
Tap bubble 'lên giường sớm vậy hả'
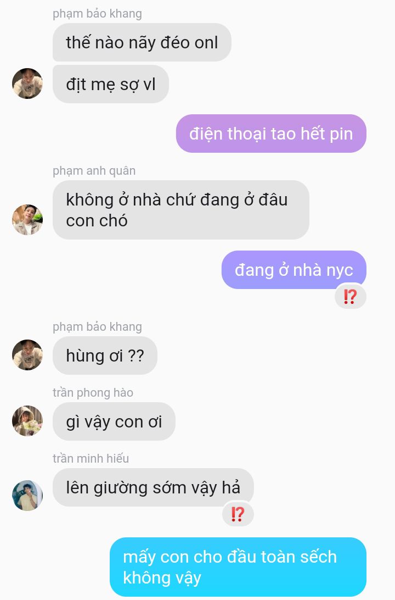(153, 487)
